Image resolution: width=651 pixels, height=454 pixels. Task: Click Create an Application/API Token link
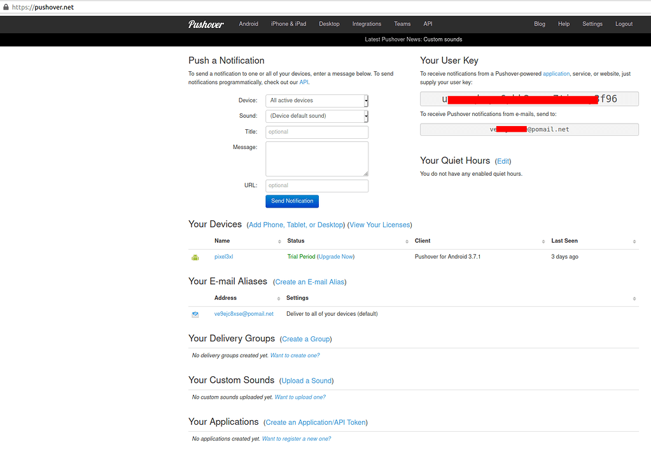tap(316, 422)
